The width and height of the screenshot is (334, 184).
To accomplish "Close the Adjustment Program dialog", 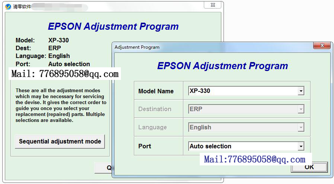I will coord(322,45).
